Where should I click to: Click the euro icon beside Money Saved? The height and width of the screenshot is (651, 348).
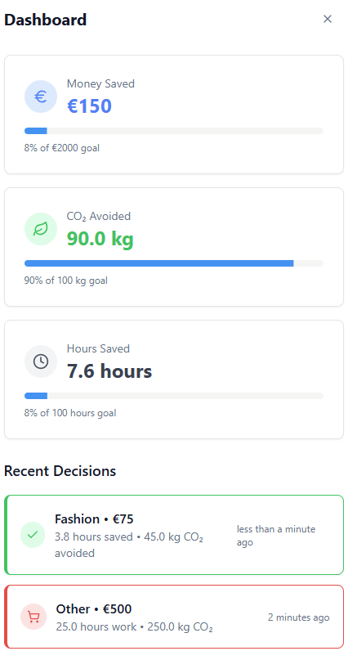(x=40, y=97)
